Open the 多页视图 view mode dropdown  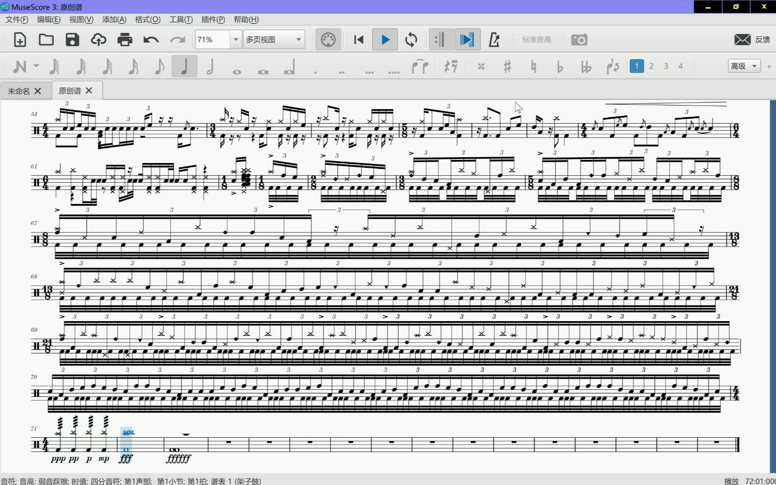click(x=274, y=40)
